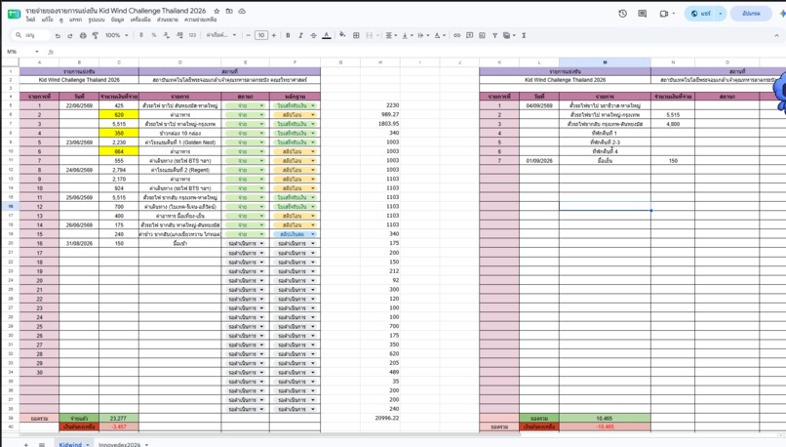Viewport: 786px width, 447px height.
Task: Switch to the Innovedex2026 sheet tab
Action: (119, 444)
